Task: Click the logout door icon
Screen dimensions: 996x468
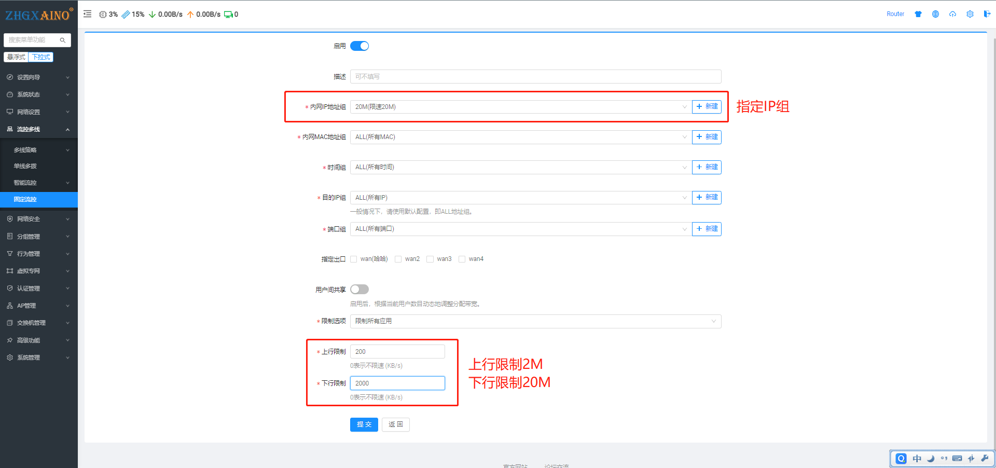Action: coord(987,14)
